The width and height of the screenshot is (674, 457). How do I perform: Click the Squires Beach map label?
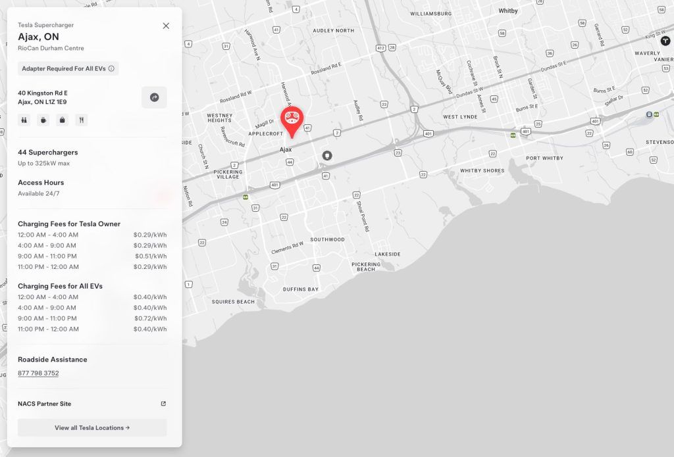click(x=233, y=302)
